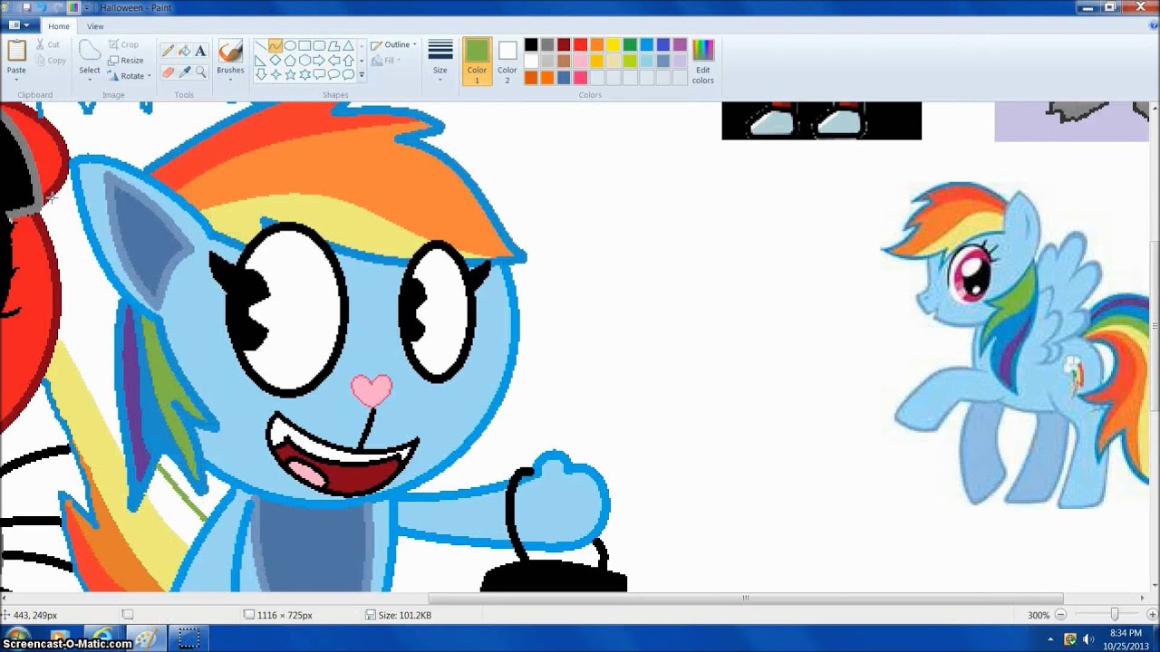Screen dimensions: 1160x652
Task: Click the Paste clipboard button
Action: (16, 51)
